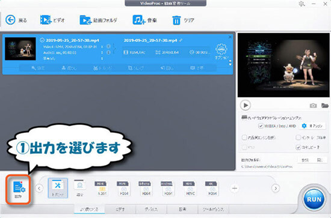The image size is (331, 218).
Task: Open the 透かし watermark tool
Action: [69, 68]
